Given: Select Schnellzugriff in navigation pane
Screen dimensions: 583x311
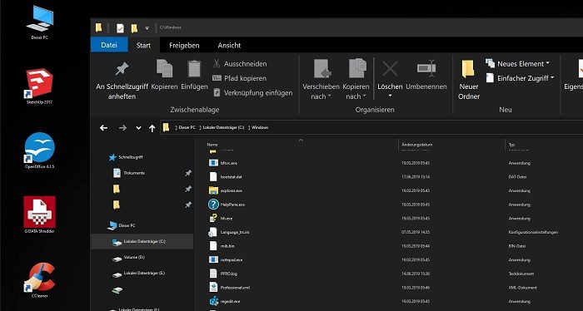Looking at the screenshot, I should click(131, 157).
